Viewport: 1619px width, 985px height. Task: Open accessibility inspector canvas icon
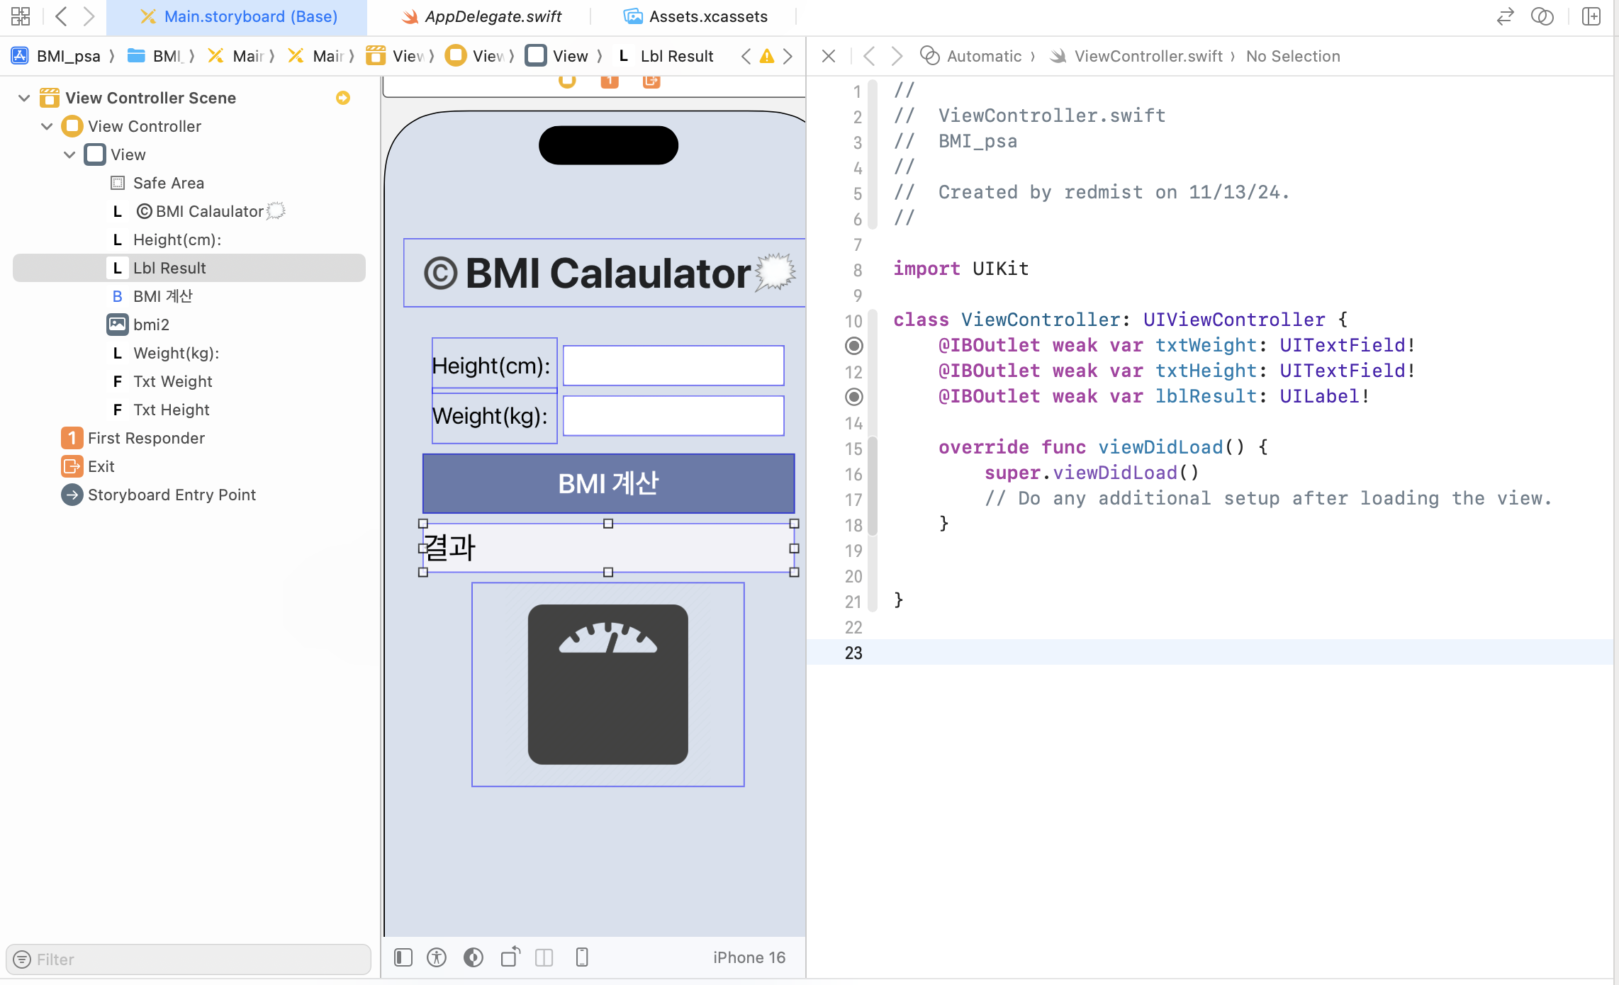point(437,957)
